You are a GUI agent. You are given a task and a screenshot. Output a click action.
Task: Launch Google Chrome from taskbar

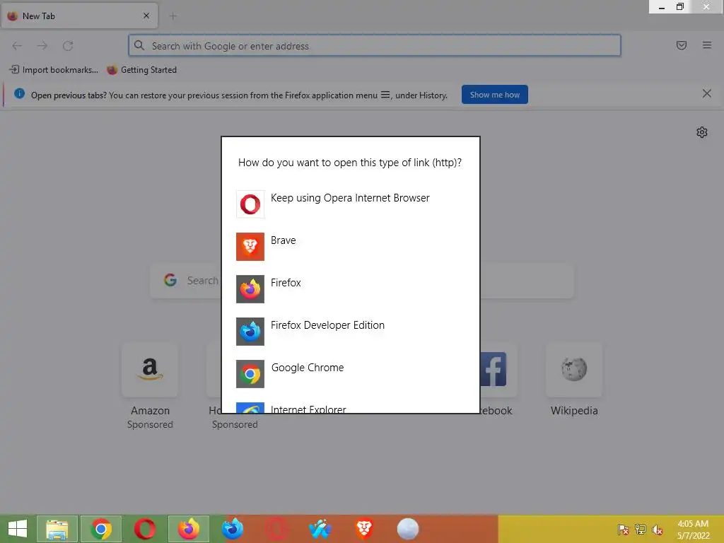tap(100, 529)
